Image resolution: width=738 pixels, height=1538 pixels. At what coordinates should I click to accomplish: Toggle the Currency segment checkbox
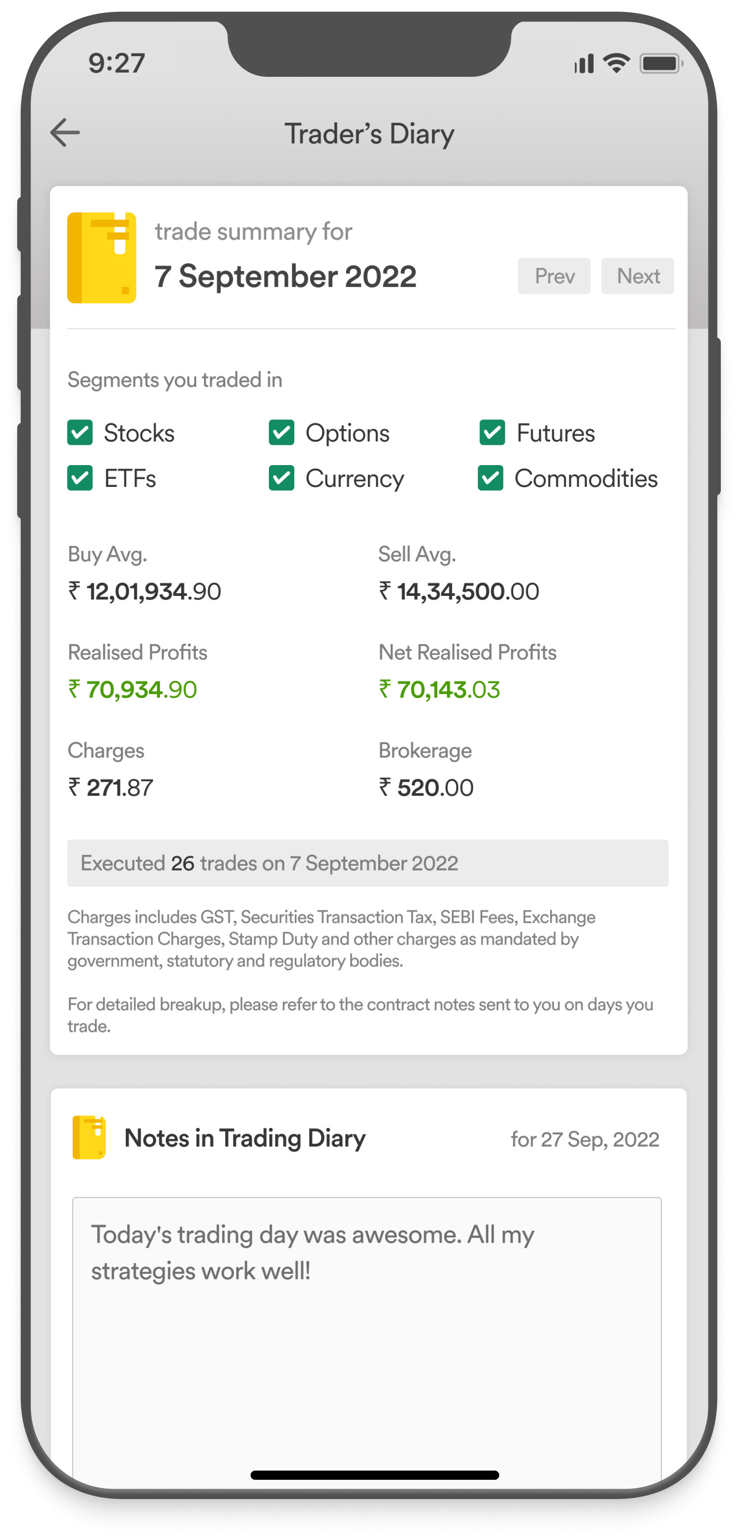pos(282,478)
